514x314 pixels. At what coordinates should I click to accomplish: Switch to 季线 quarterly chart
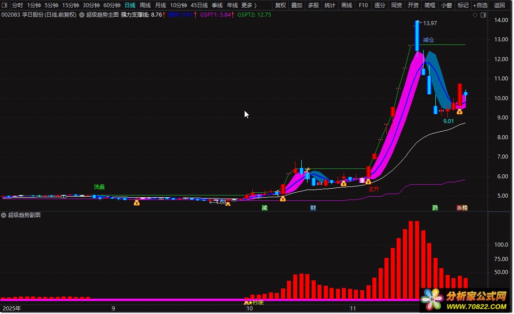[x=217, y=5]
